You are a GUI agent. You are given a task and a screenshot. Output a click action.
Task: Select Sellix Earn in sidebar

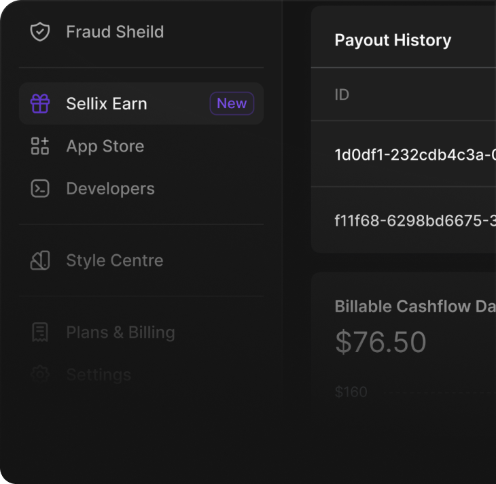point(107,104)
